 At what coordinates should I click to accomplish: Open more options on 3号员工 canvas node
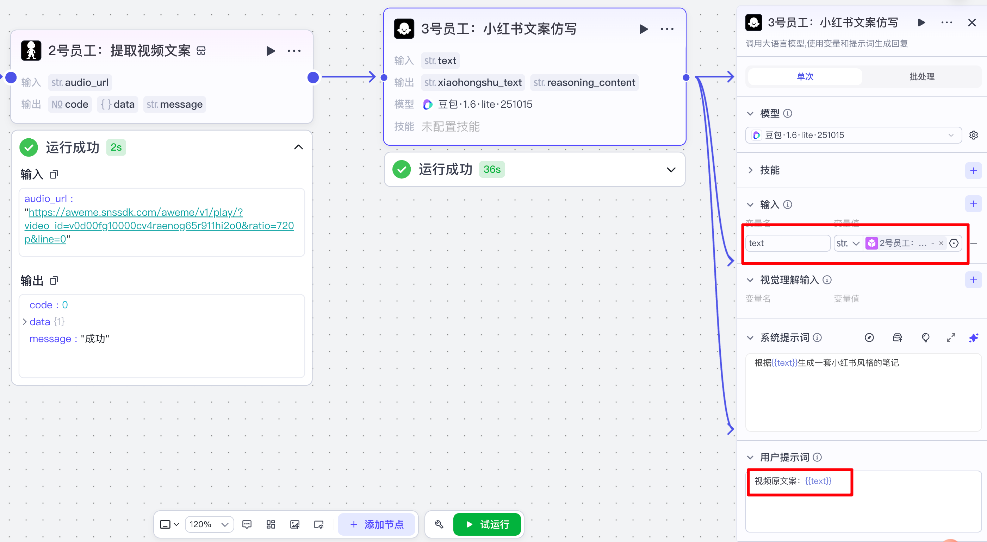pos(667,29)
